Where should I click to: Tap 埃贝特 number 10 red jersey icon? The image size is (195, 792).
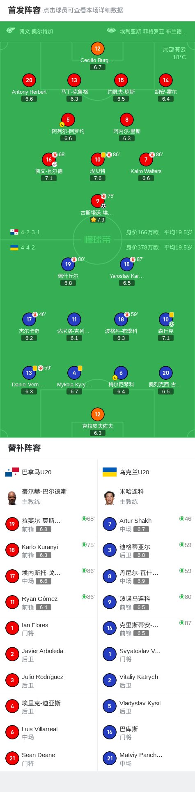point(97,159)
